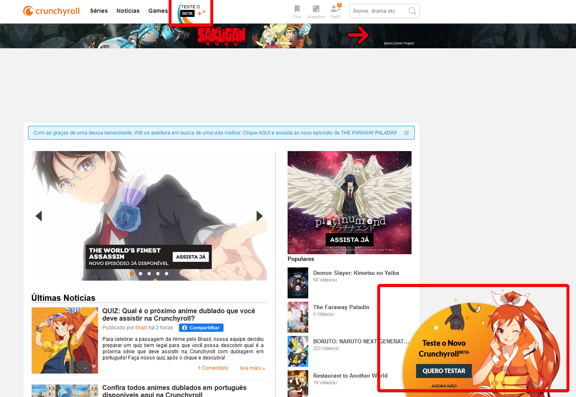Viewport: 576px width, 397px height.
Task: Select the fifth carousel dot
Action: click(167, 274)
